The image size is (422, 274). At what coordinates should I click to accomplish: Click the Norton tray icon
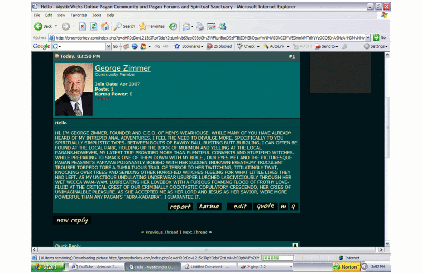pyautogui.click(x=347, y=267)
